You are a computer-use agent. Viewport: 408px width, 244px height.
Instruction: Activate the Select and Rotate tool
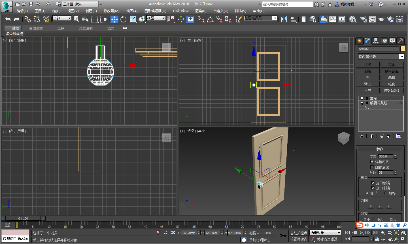coord(123,19)
